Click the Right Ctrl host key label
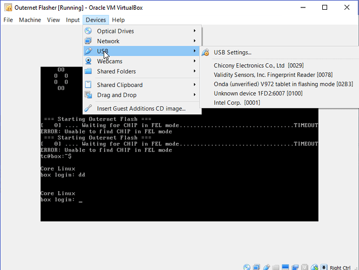 [340, 267]
